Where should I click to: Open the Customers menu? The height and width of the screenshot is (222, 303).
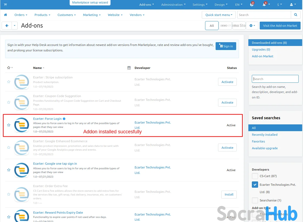pyautogui.click(x=67, y=15)
